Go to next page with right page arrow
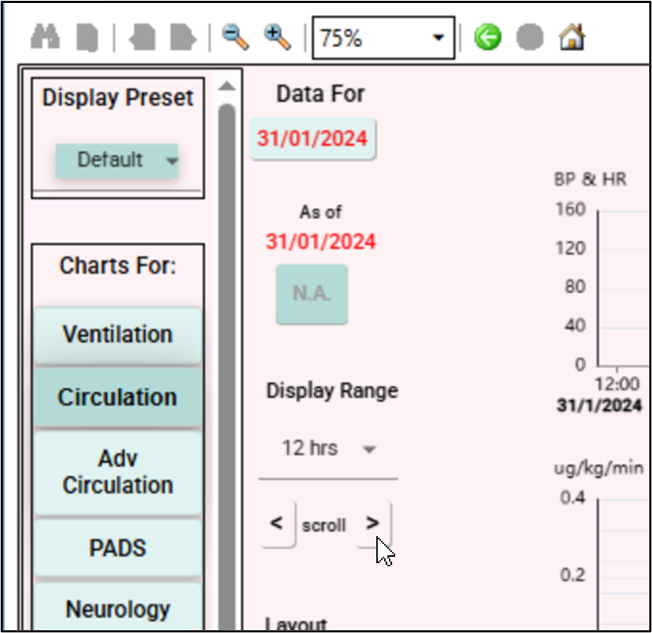This screenshot has width=652, height=633. pyautogui.click(x=183, y=38)
